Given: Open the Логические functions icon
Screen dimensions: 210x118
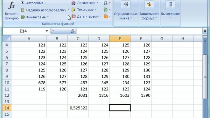Looking at the screenshot, I should coord(73,3).
